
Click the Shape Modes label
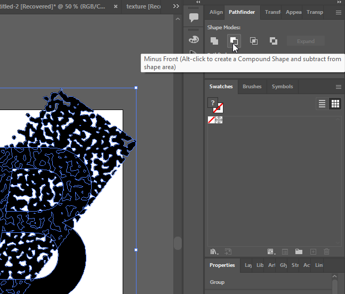point(224,28)
